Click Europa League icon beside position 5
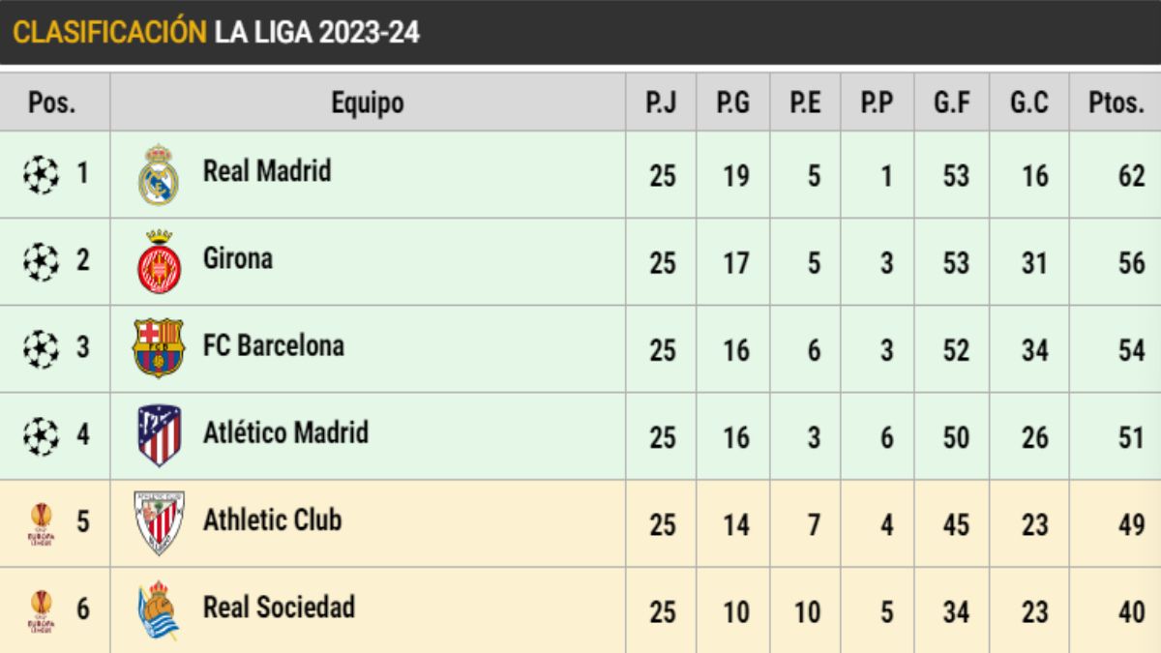 pyautogui.click(x=42, y=523)
